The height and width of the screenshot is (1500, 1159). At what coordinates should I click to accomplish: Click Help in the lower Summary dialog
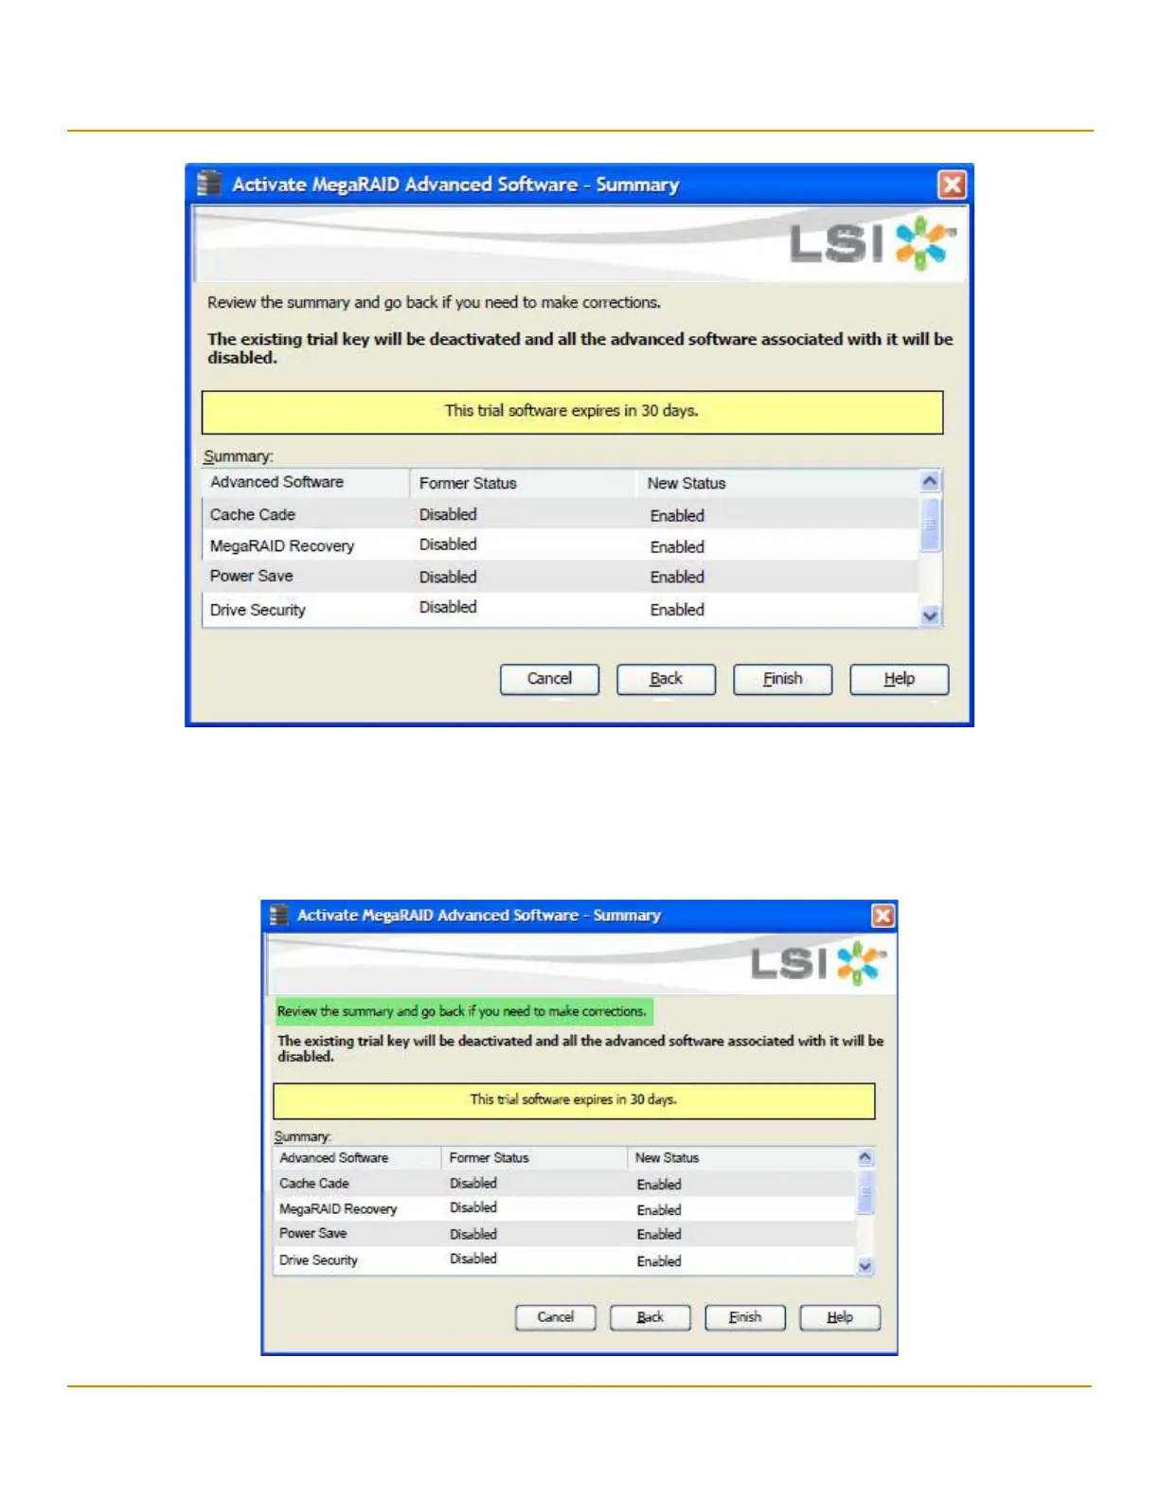(x=839, y=1317)
